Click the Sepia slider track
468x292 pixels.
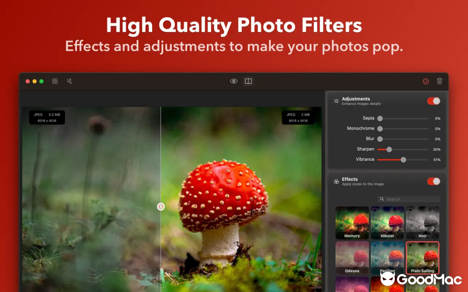pos(404,119)
